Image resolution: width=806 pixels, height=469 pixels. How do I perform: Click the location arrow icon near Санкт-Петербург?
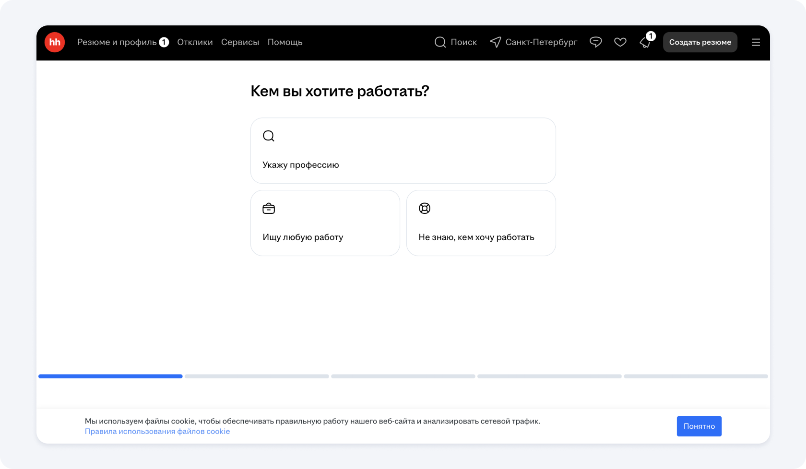[495, 42]
